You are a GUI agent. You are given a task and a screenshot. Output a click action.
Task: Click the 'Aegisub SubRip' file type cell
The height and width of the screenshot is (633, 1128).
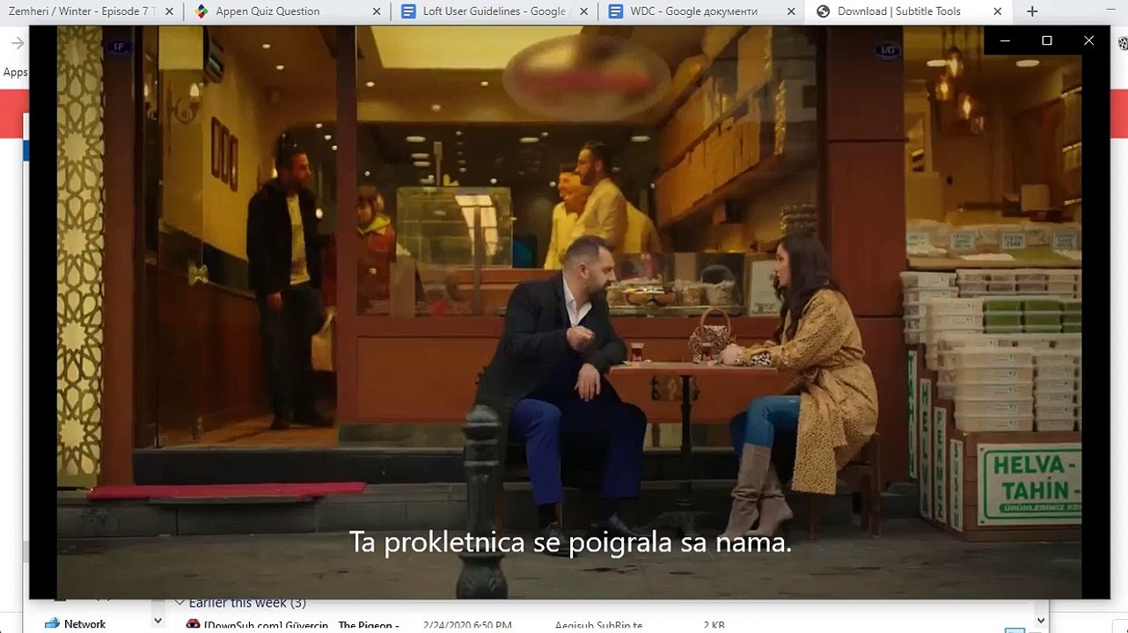pyautogui.click(x=598, y=626)
